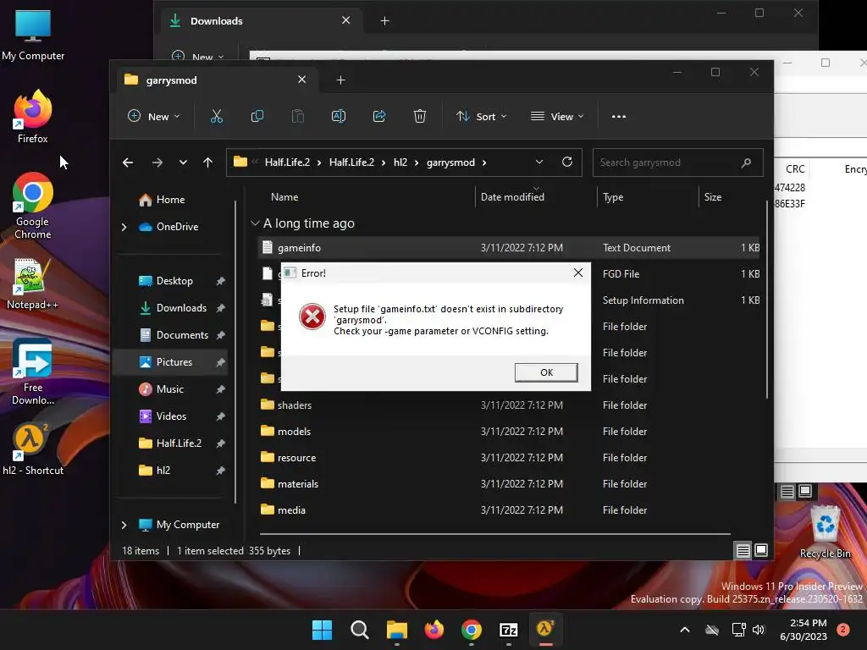Expand My Computer in navigation pane
Screen dimensions: 867x650
124,525
